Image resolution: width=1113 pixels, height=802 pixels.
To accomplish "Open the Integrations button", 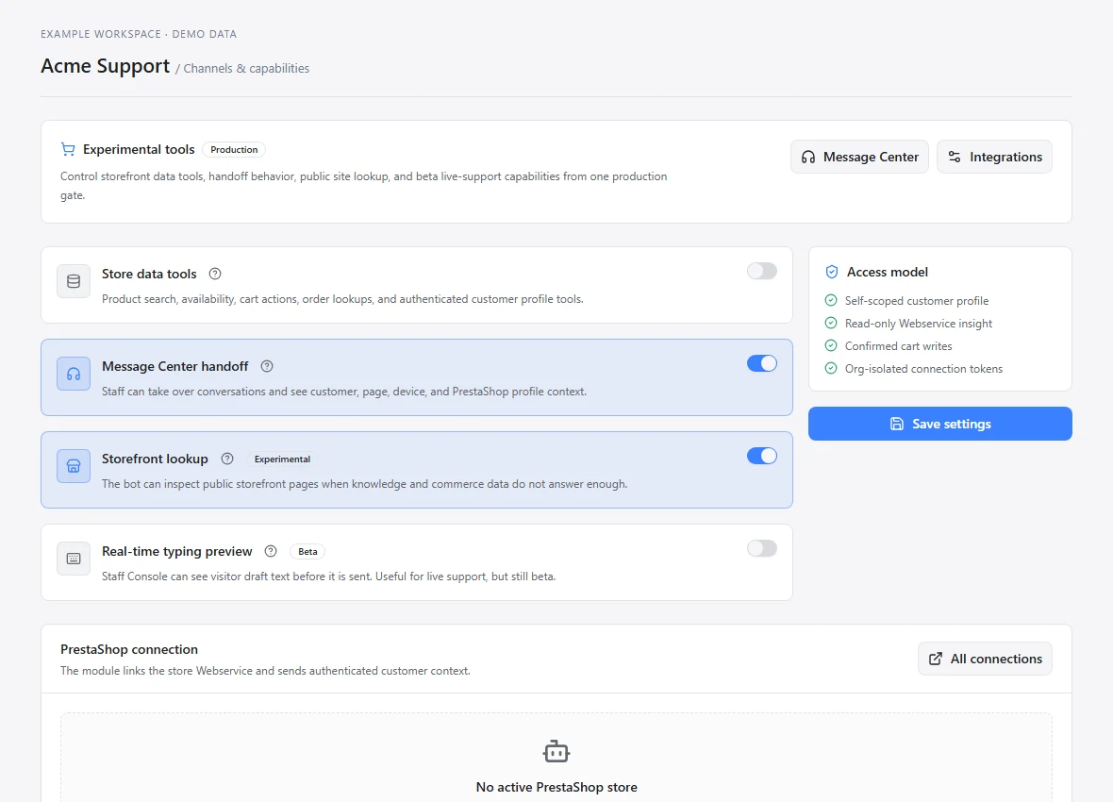I will (994, 157).
